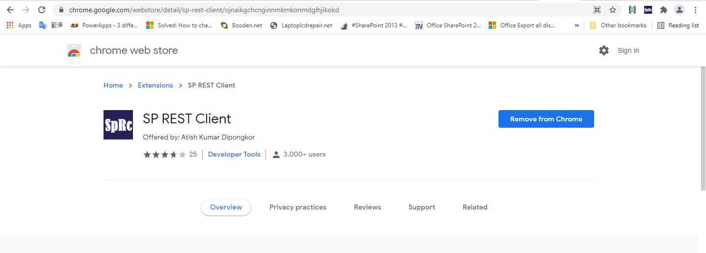The height and width of the screenshot is (253, 706).
Task: Switch to the Privacy practices tab
Action: [298, 207]
